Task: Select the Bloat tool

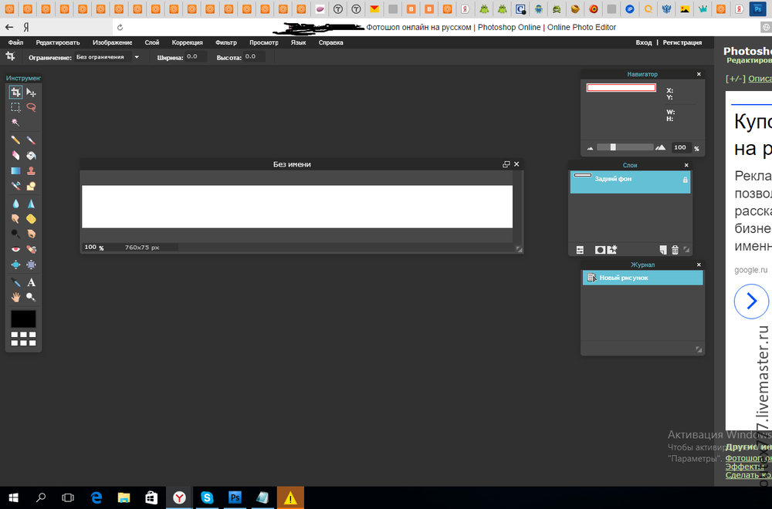Action: click(x=15, y=265)
